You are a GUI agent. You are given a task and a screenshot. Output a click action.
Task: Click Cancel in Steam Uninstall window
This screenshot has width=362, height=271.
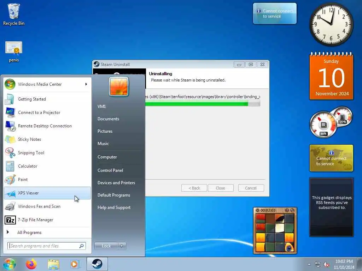point(251,188)
